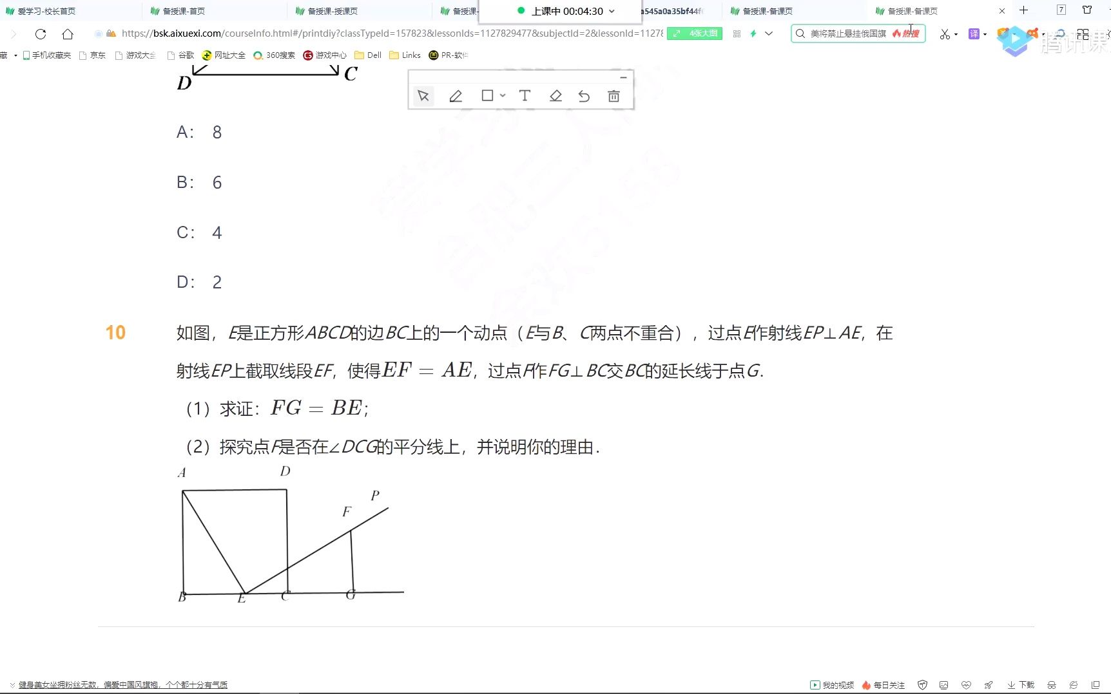1111x694 pixels.
Task: Open the QR grid icon in address bar
Action: [737, 33]
